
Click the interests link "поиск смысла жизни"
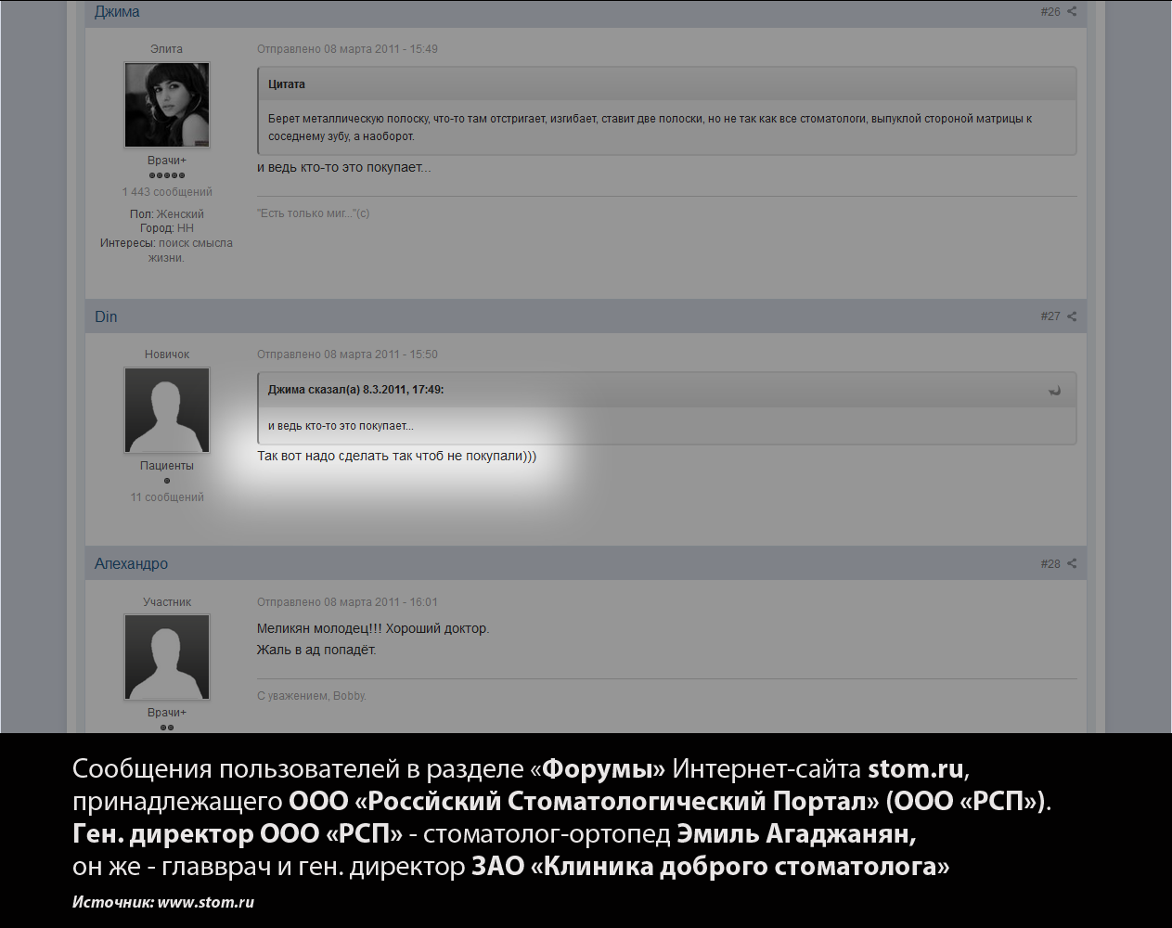[195, 243]
